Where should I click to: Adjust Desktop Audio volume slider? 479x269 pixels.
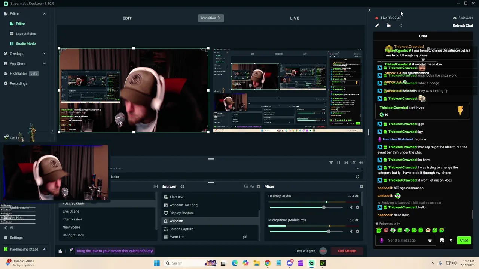pyautogui.click(x=306, y=207)
